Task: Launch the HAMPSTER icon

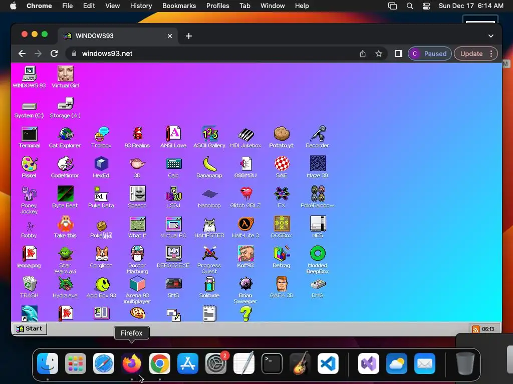Action: [209, 227]
